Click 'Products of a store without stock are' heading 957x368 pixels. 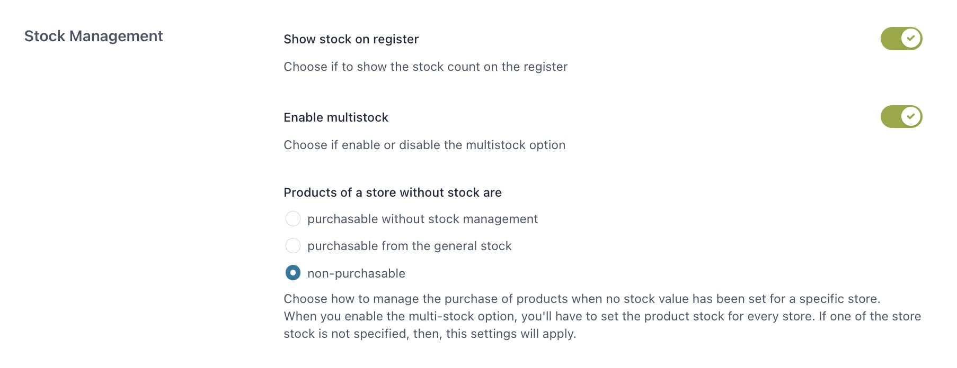[x=393, y=192]
